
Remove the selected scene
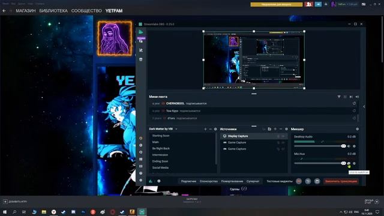tap(211, 129)
